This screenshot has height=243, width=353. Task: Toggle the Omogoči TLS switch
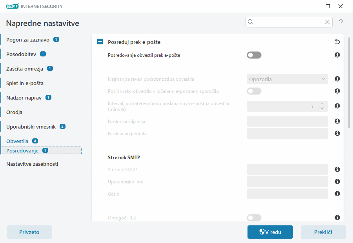point(254,218)
